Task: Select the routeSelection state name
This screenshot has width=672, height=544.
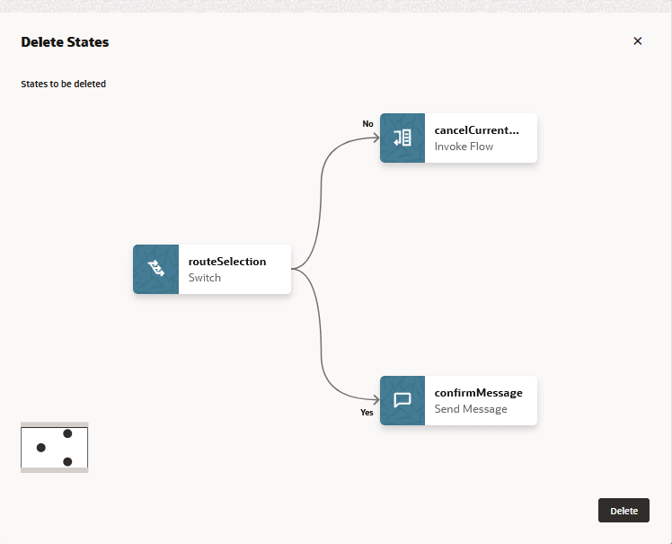Action: [227, 262]
